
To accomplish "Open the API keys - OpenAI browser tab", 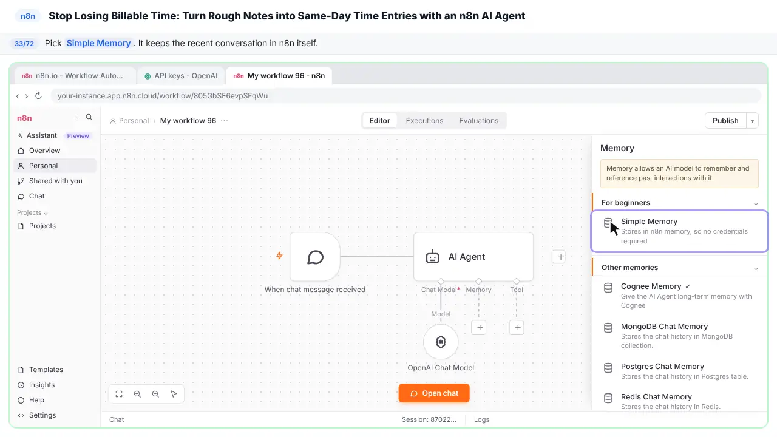I will (180, 76).
